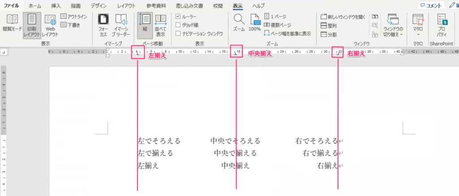
Task: Open the アウトライン outline view
Action: pyautogui.click(x=74, y=17)
